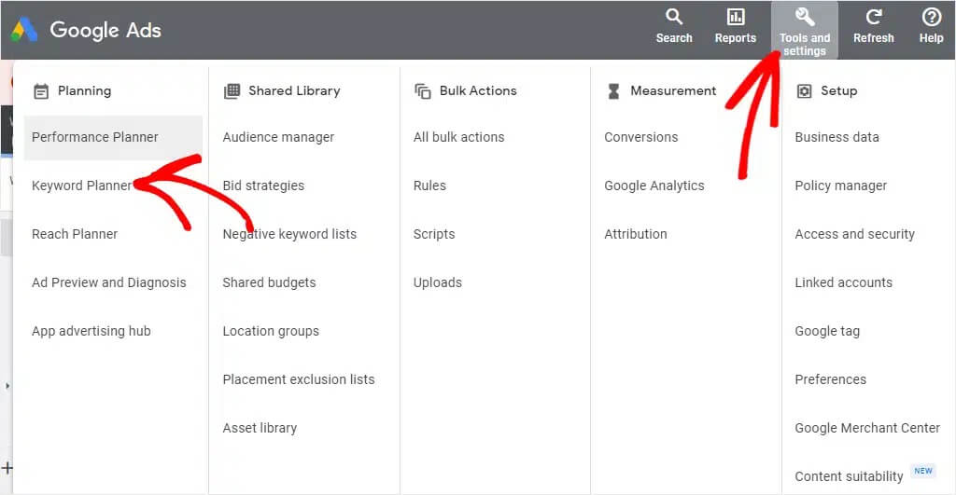Click the Google Ads title text

coord(105,30)
